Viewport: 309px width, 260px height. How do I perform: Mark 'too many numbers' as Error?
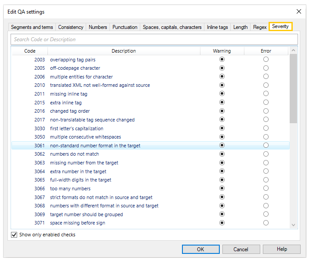[266, 189]
